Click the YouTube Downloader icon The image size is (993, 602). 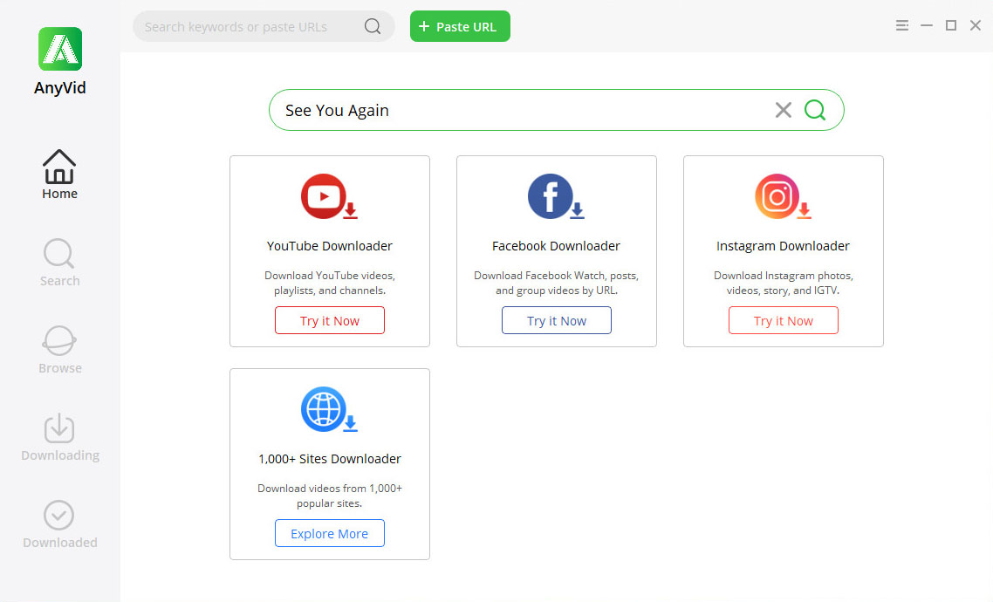(x=329, y=197)
